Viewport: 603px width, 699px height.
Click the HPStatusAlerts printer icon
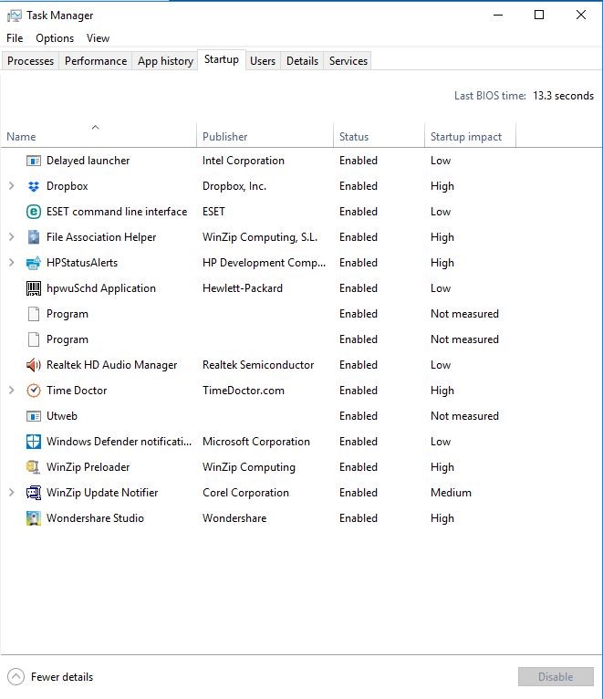[34, 263]
